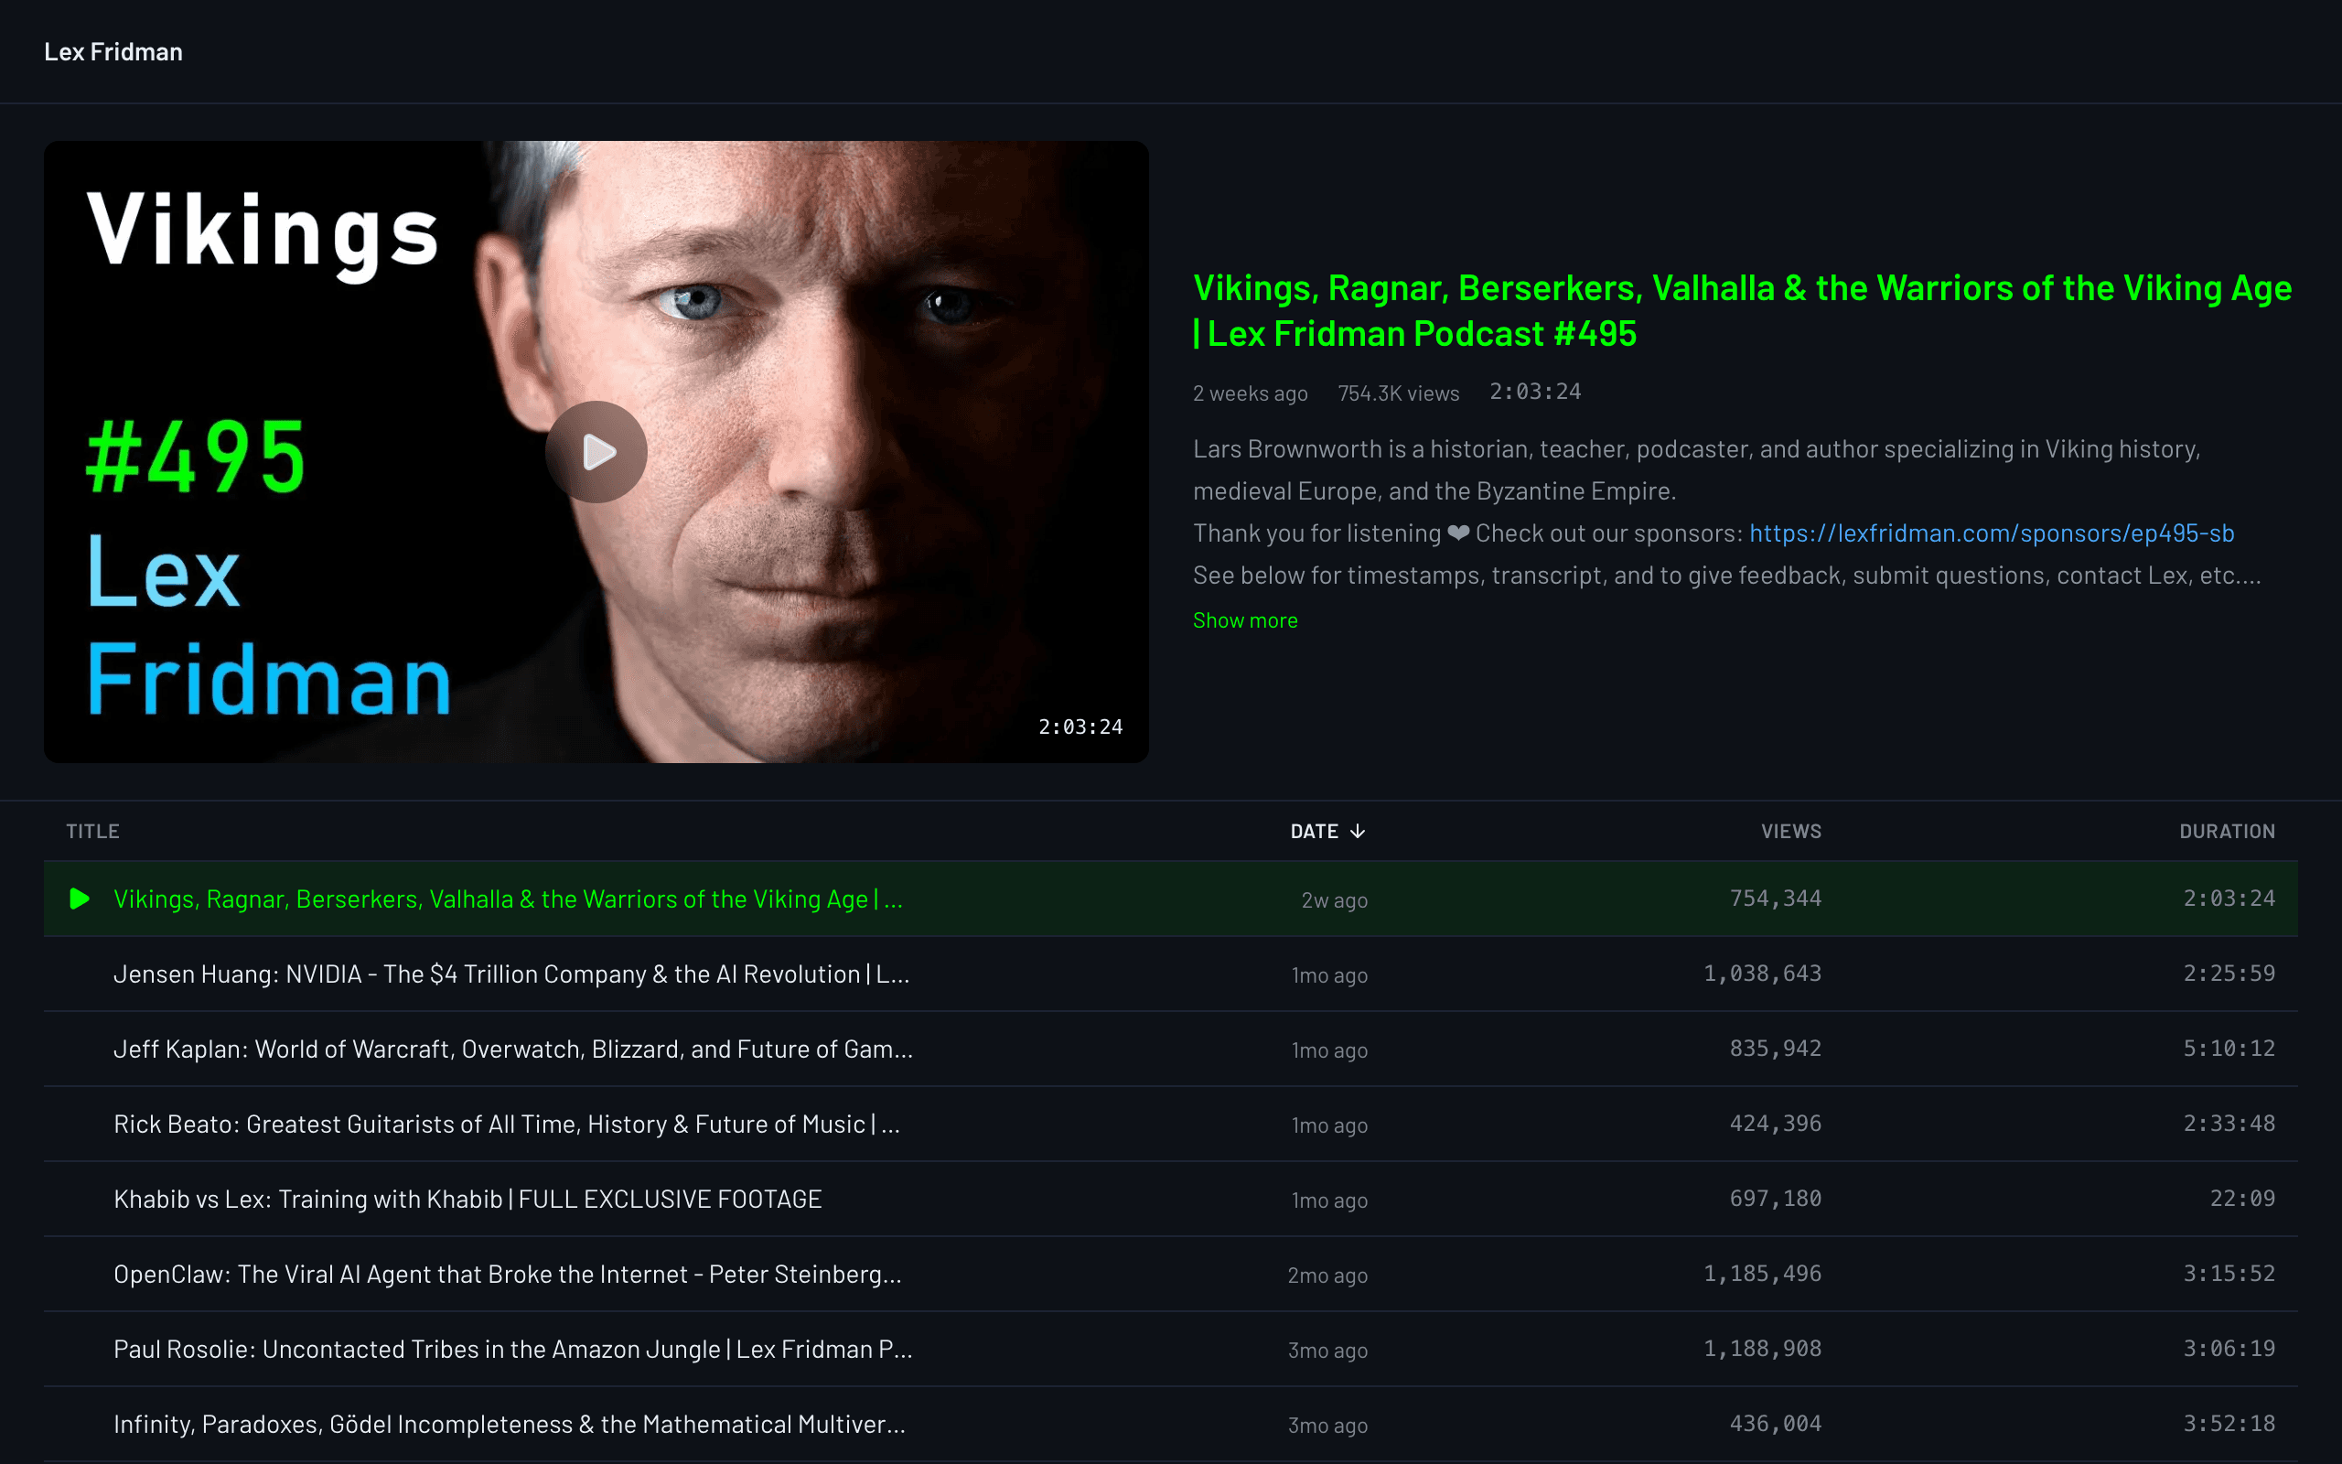Click the DATE sort arrow icon
2342x1464 pixels.
click(1358, 831)
